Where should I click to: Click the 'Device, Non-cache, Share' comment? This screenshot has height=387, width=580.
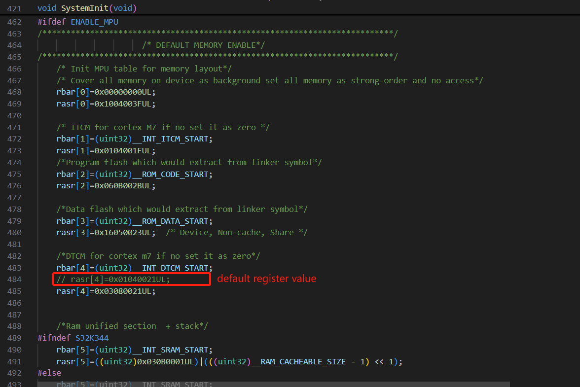[237, 232]
